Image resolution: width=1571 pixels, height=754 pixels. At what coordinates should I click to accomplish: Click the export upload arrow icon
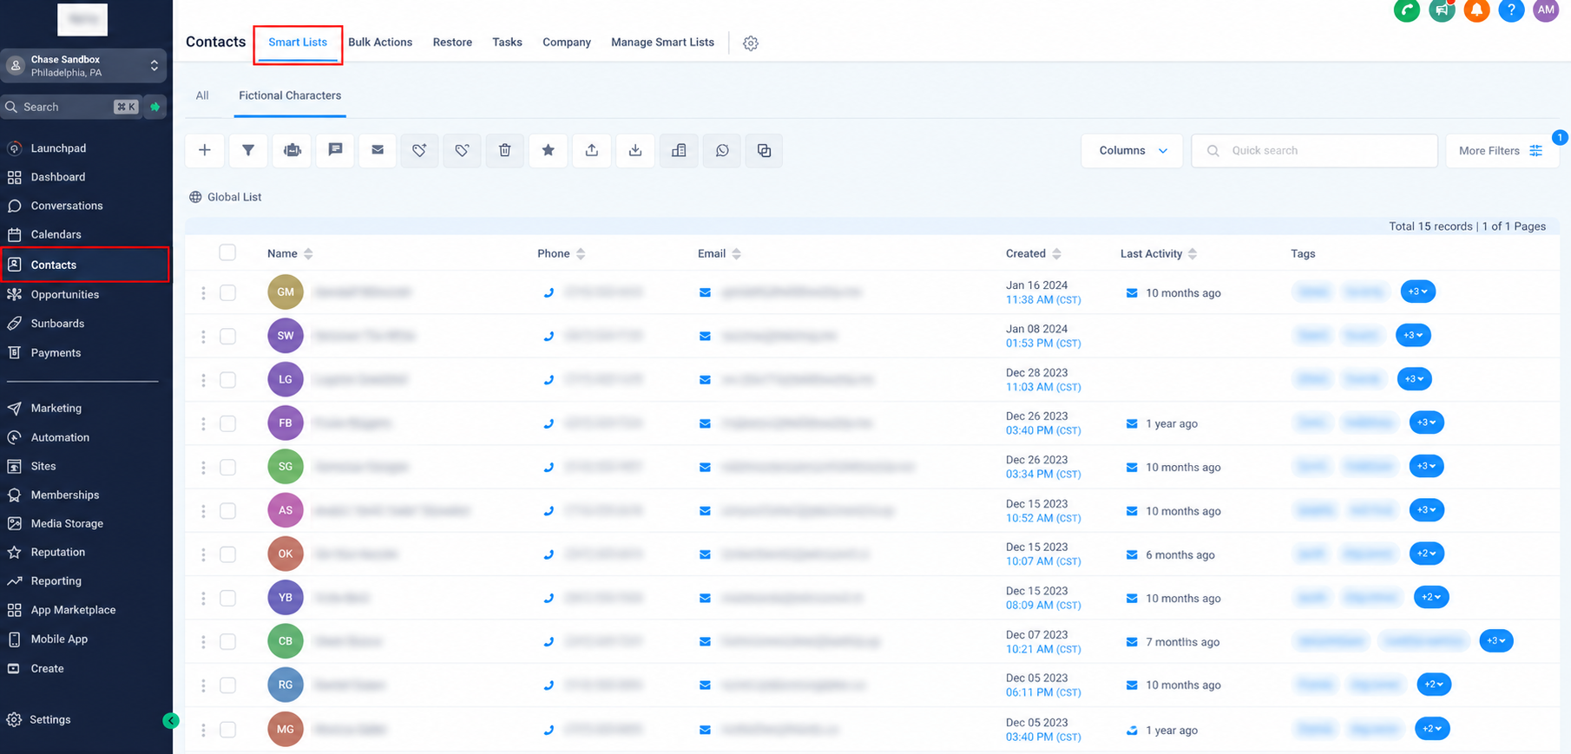pos(592,150)
